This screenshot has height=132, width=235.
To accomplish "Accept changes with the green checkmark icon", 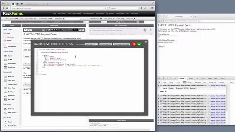I will 139,44.
